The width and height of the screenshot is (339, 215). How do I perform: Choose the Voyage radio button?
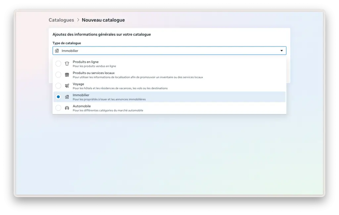tap(58, 86)
